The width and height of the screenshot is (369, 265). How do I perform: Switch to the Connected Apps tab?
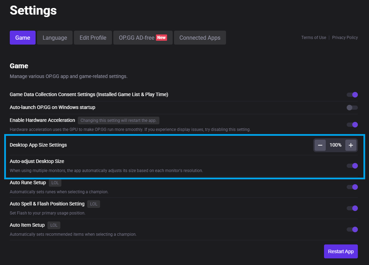[x=200, y=37]
